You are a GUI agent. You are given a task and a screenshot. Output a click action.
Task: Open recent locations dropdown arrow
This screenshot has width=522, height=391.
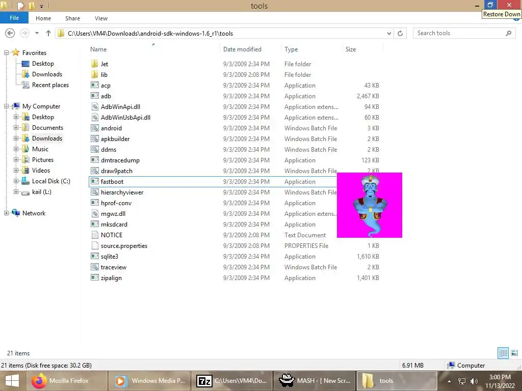click(x=37, y=33)
